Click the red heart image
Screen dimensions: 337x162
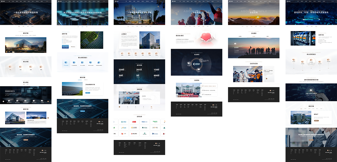(x=209, y=39)
